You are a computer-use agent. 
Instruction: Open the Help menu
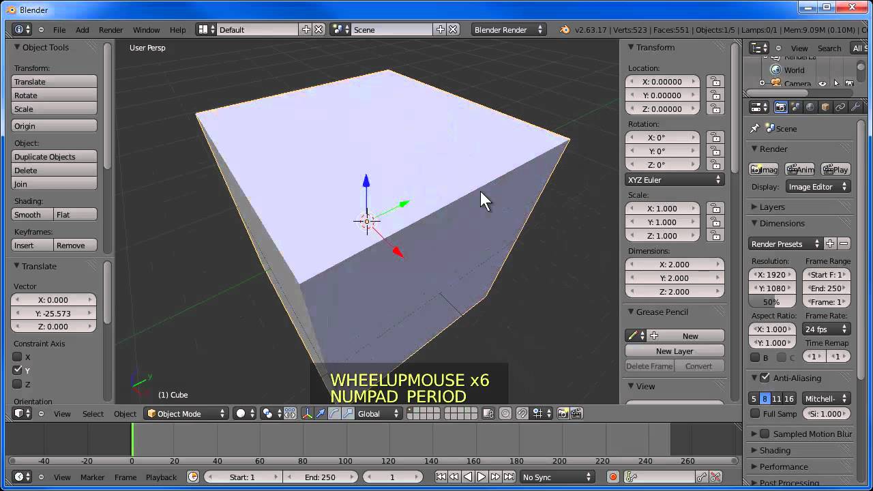[177, 30]
